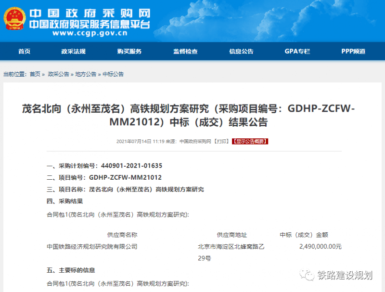
Task: Open the 政采法规 navigation item
Action: point(74,51)
